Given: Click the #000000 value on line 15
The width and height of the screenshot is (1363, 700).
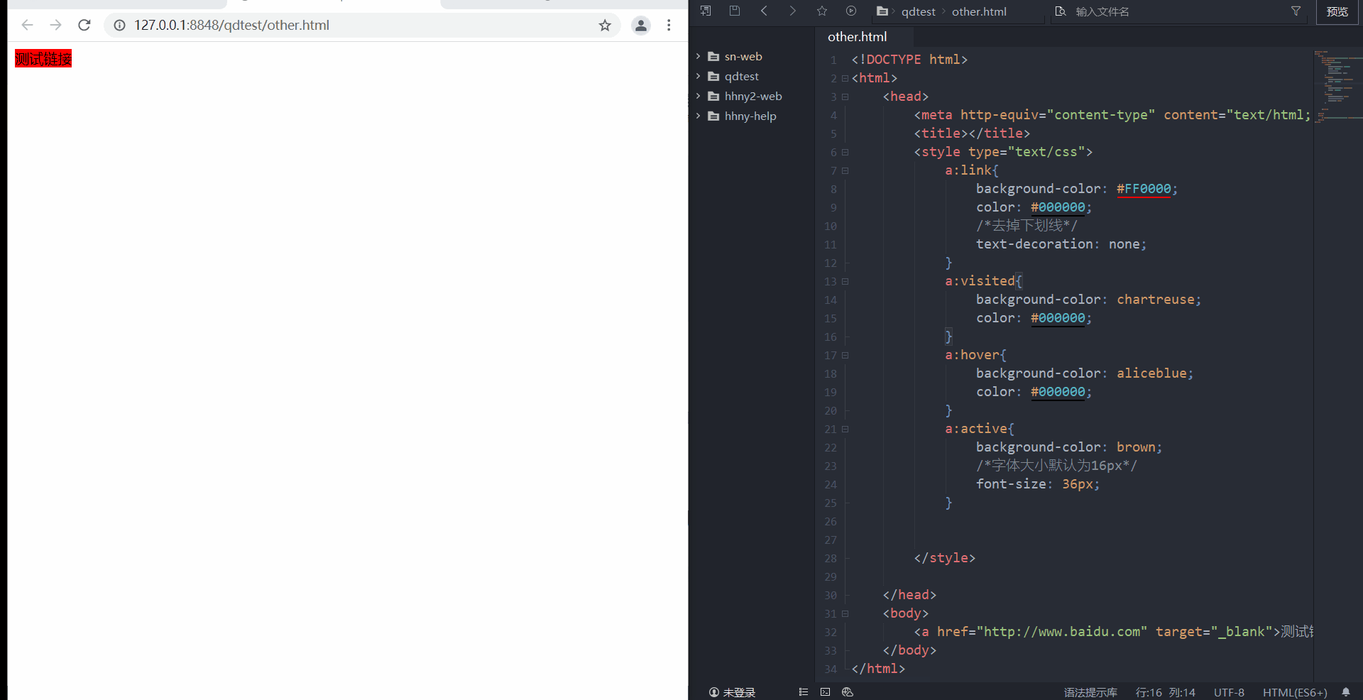Looking at the screenshot, I should [x=1058, y=318].
